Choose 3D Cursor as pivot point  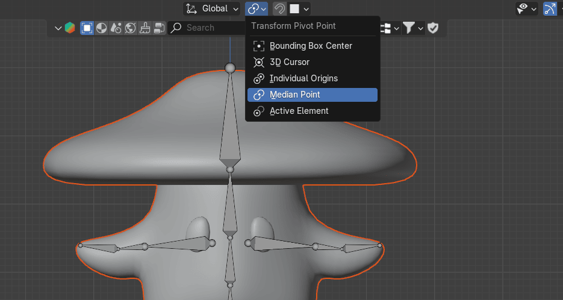pos(289,62)
